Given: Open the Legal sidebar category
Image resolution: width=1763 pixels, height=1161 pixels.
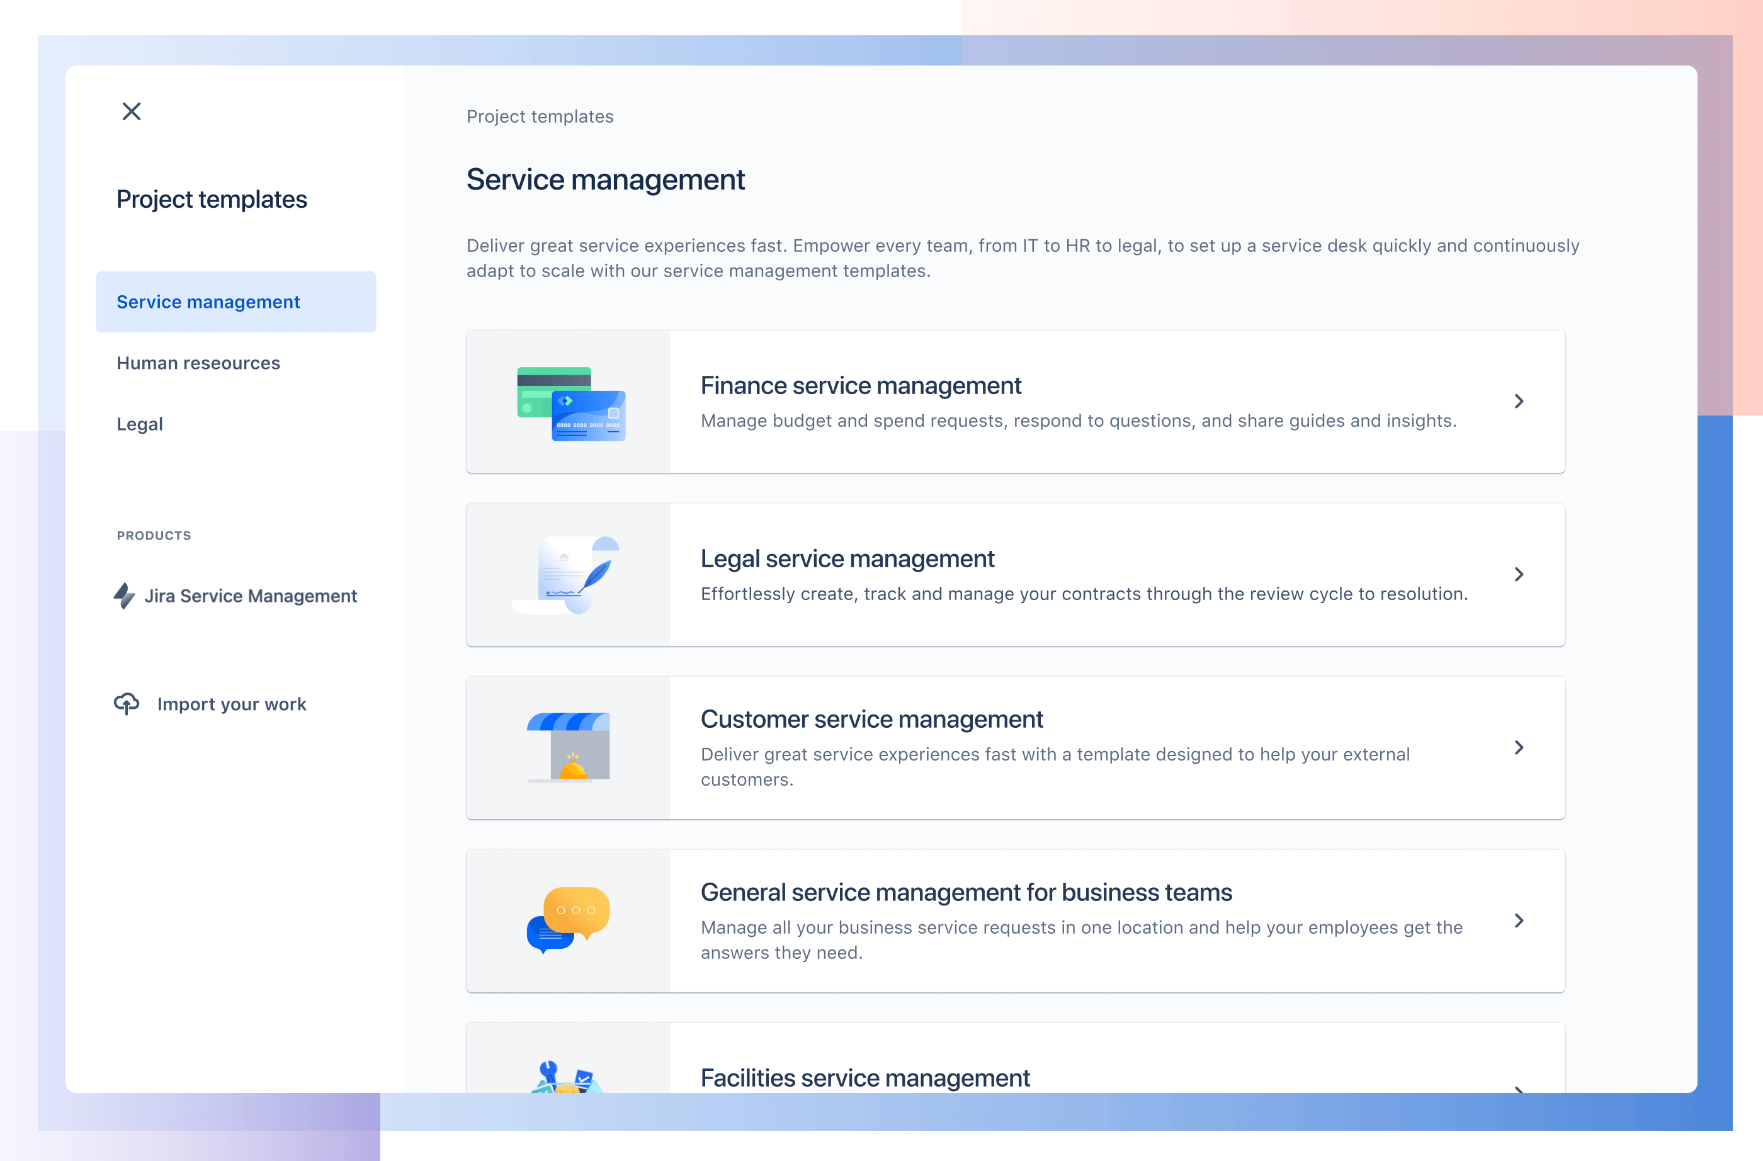Looking at the screenshot, I should pyautogui.click(x=139, y=422).
